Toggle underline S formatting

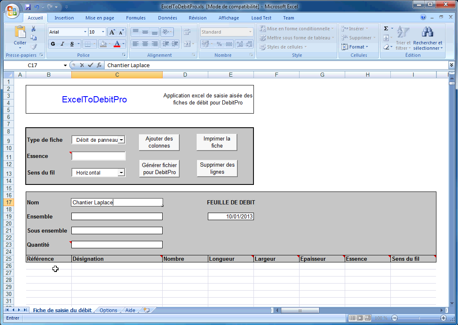click(x=72, y=44)
